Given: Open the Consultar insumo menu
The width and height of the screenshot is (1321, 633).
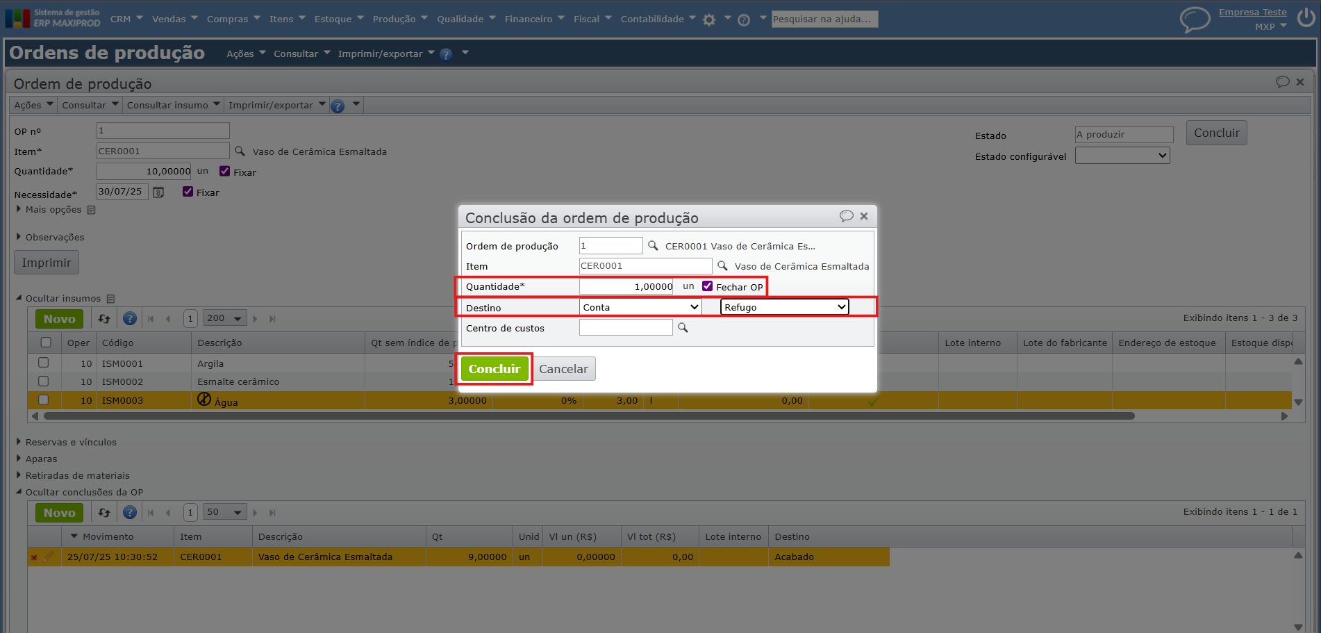Looking at the screenshot, I should 174,105.
